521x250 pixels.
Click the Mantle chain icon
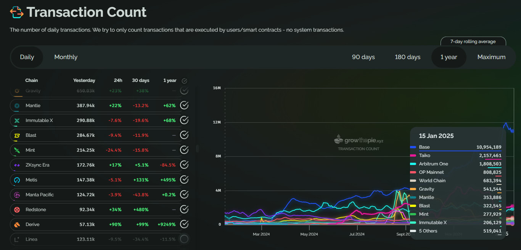(17, 106)
